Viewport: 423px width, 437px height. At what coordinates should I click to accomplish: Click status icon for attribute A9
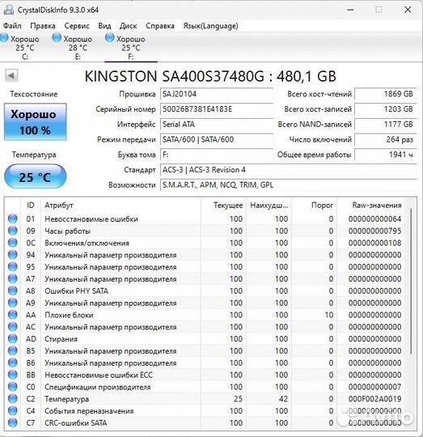click(x=12, y=303)
